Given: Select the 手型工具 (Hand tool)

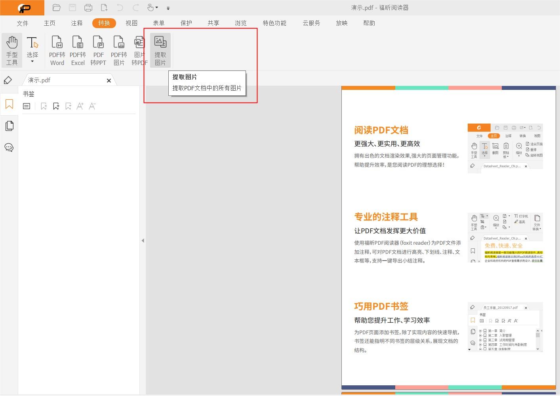Looking at the screenshot, I should 12,50.
